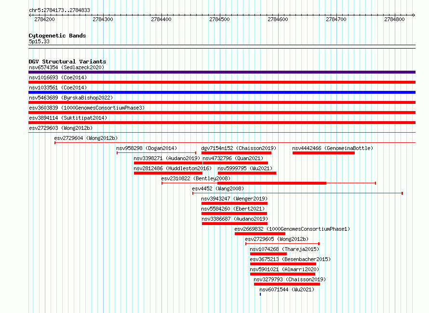Click the dgv7154n152 red variant bar

tap(236, 153)
